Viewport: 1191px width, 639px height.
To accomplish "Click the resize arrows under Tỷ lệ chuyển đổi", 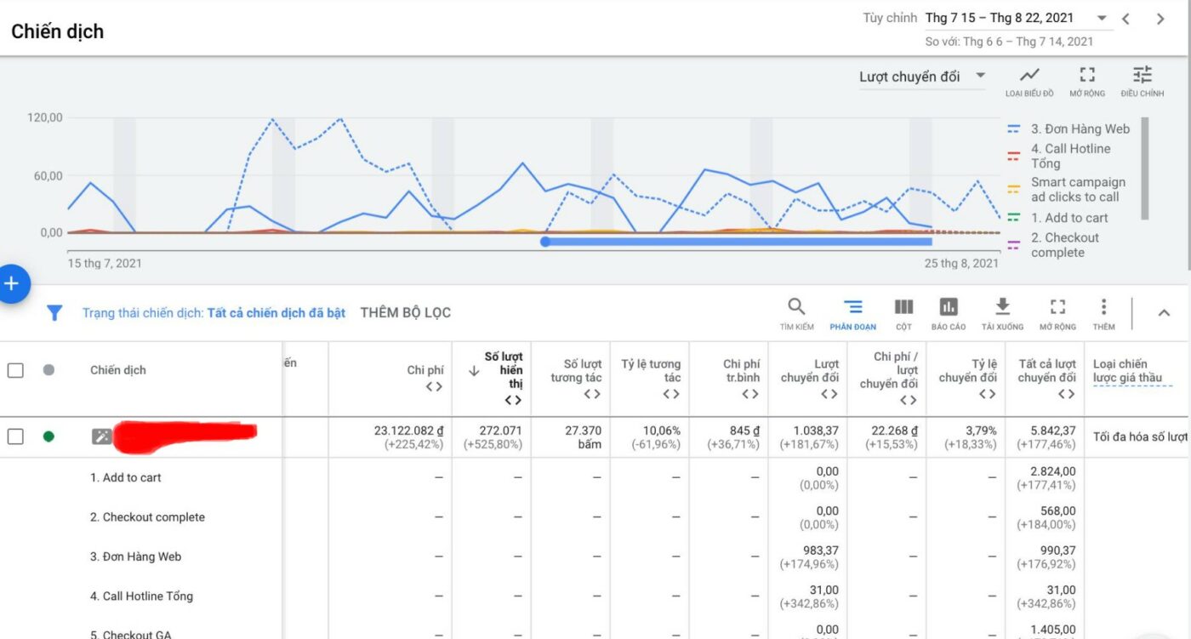I will tap(987, 394).
